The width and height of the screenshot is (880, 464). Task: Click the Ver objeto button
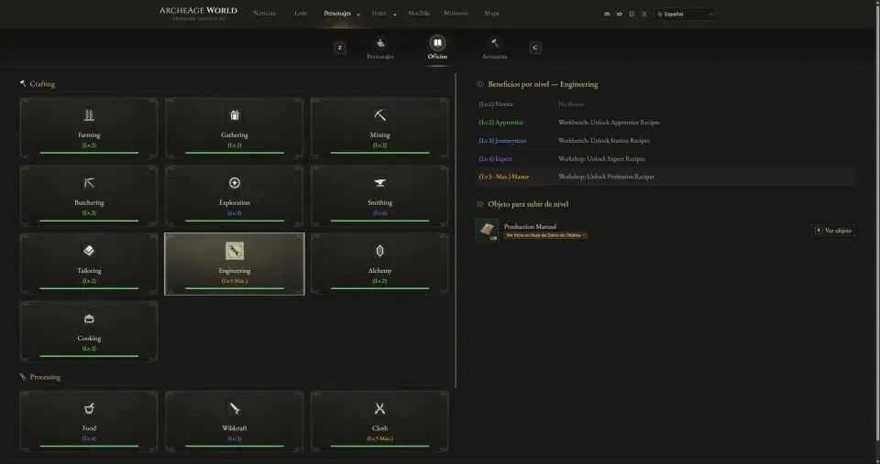tap(833, 231)
